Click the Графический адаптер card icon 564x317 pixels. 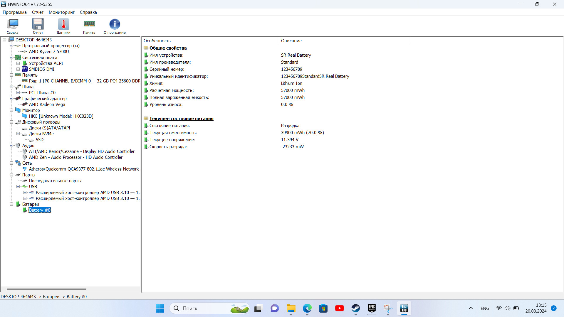18,99
